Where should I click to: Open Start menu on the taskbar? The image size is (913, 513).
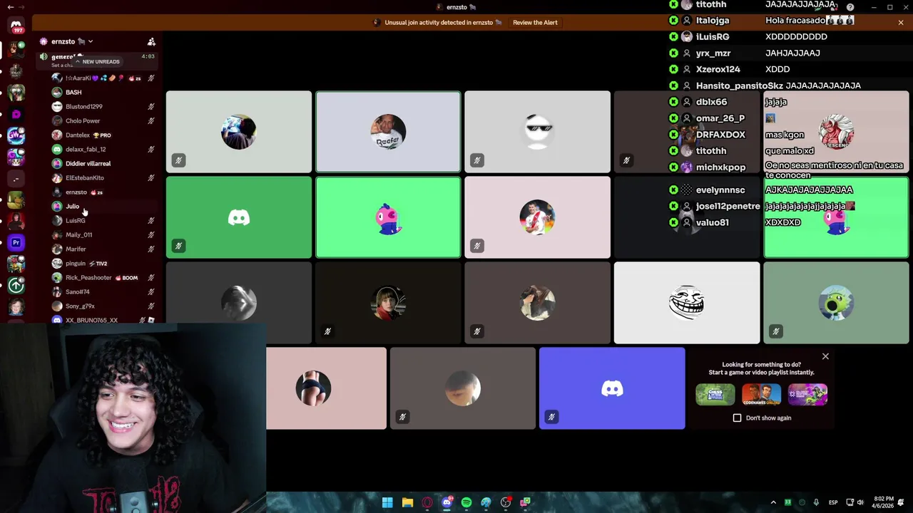pos(387,502)
